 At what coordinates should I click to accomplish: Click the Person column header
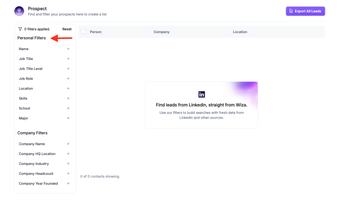click(95, 32)
